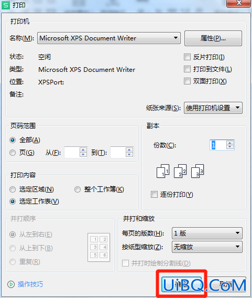Screen dimensions: 252x298
Task: Decrease the 从(F) start page value
Action: coord(83,155)
